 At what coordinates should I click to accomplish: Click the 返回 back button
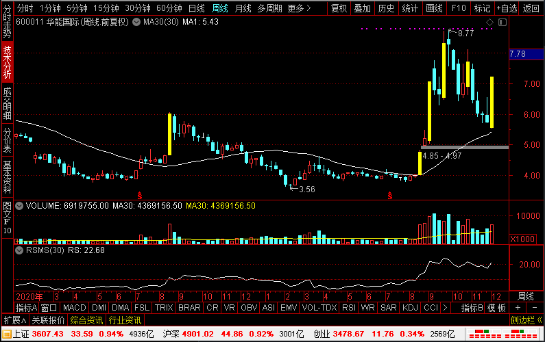click(531, 9)
